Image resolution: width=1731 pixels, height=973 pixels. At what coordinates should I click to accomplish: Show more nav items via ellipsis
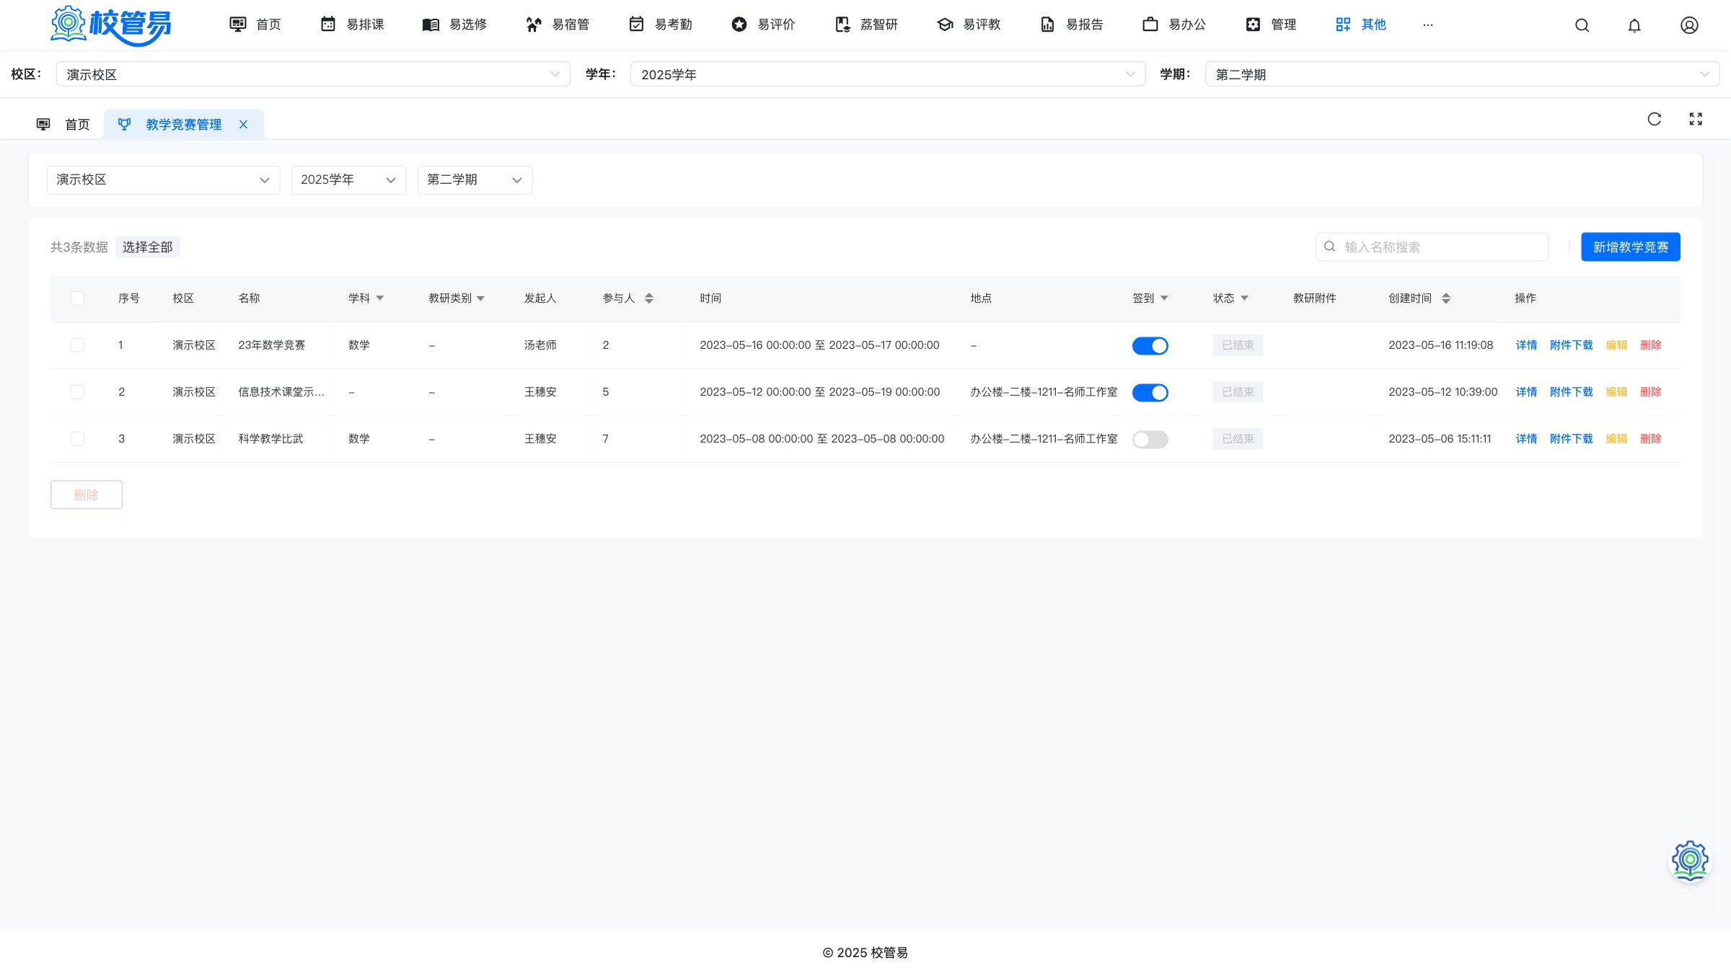[x=1428, y=25]
